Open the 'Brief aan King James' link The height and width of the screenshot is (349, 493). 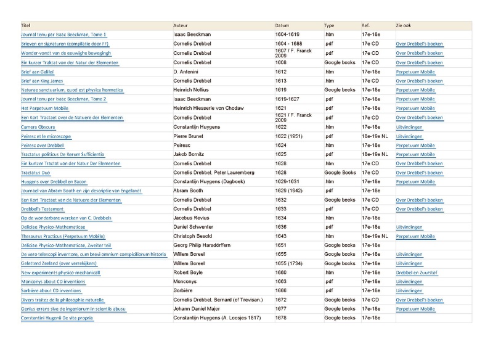[x=43, y=81]
